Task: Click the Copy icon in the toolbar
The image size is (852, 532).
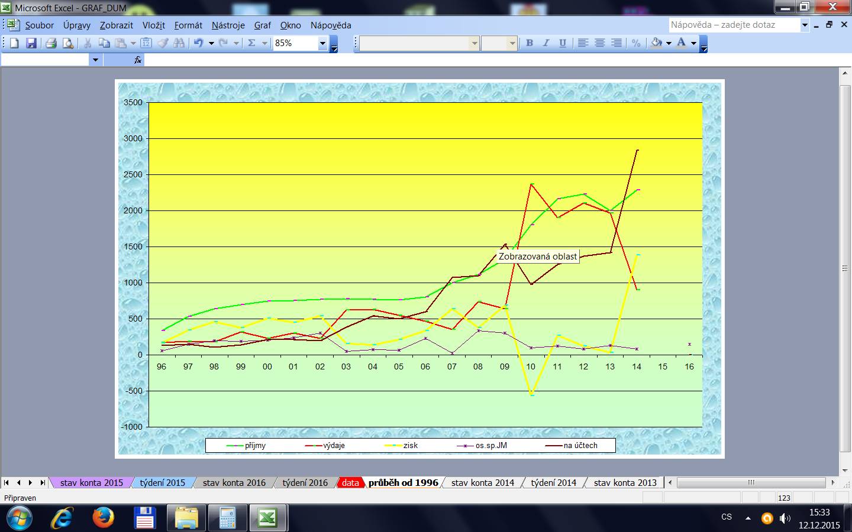Action: 104,43
